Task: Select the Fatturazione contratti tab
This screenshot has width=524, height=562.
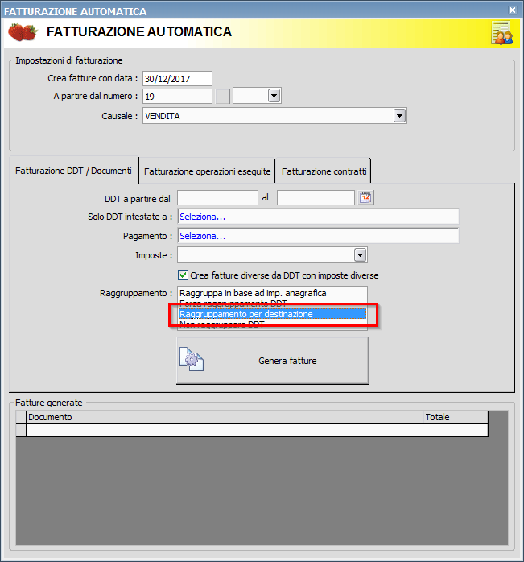Action: click(324, 171)
